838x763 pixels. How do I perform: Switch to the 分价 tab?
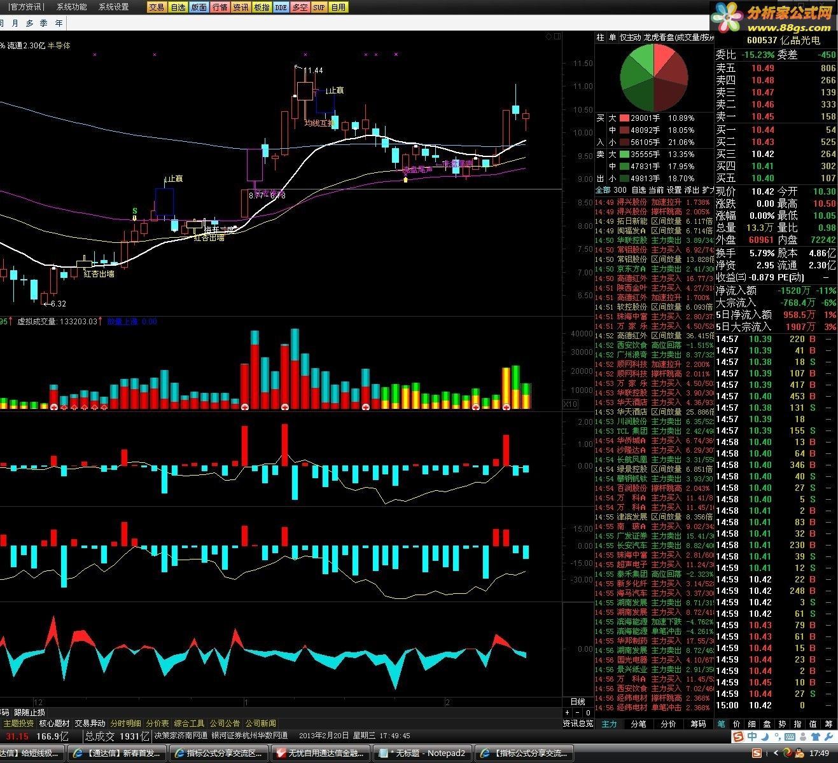click(668, 724)
